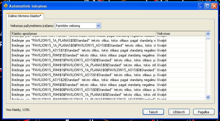This screenshot has width=220, height=121.
Task: Click the Taisyti button
Action: pos(153,112)
